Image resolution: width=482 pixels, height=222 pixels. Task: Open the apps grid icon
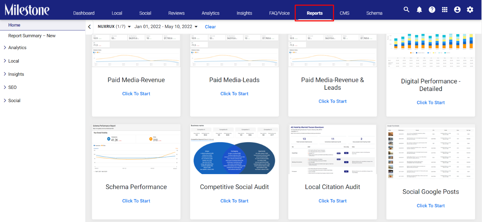[x=445, y=10]
